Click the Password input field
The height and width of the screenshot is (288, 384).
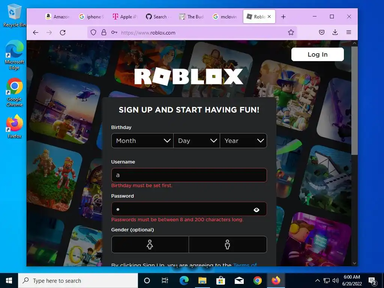(x=189, y=209)
